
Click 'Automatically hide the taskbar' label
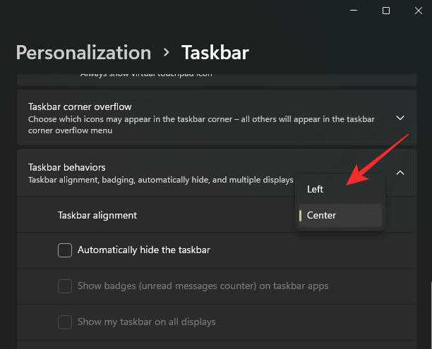point(144,250)
